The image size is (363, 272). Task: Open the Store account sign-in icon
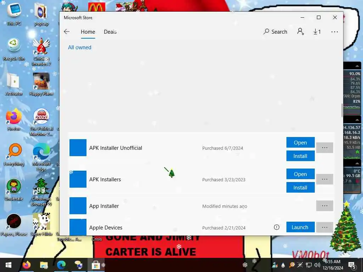(301, 32)
